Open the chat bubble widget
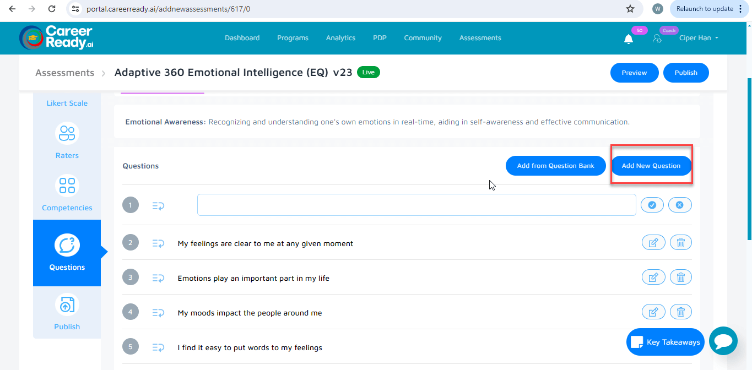 pos(723,341)
